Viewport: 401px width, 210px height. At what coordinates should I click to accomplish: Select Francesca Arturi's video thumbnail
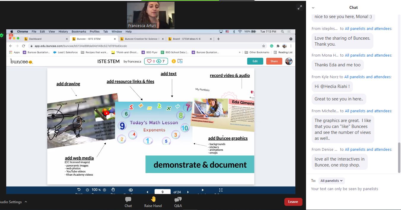point(151,16)
